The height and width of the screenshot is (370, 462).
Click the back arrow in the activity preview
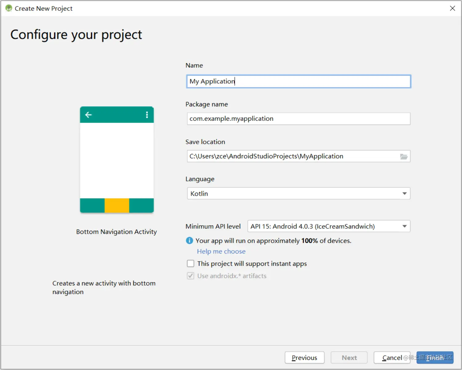[x=88, y=115]
